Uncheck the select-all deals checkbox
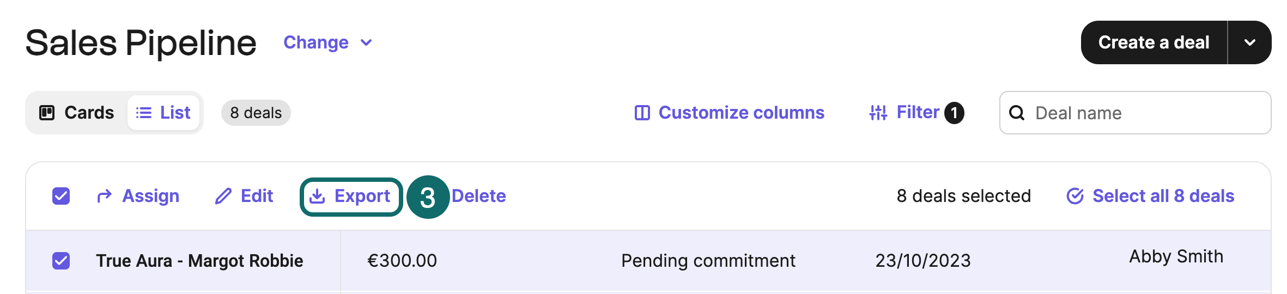This screenshot has width=1287, height=294. [61, 196]
